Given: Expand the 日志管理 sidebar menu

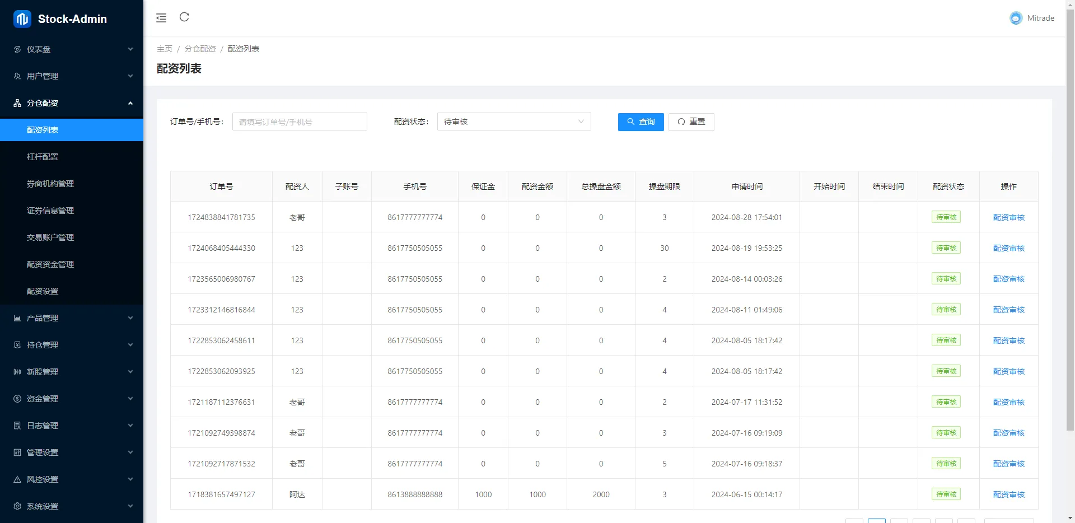Looking at the screenshot, I should pos(72,426).
